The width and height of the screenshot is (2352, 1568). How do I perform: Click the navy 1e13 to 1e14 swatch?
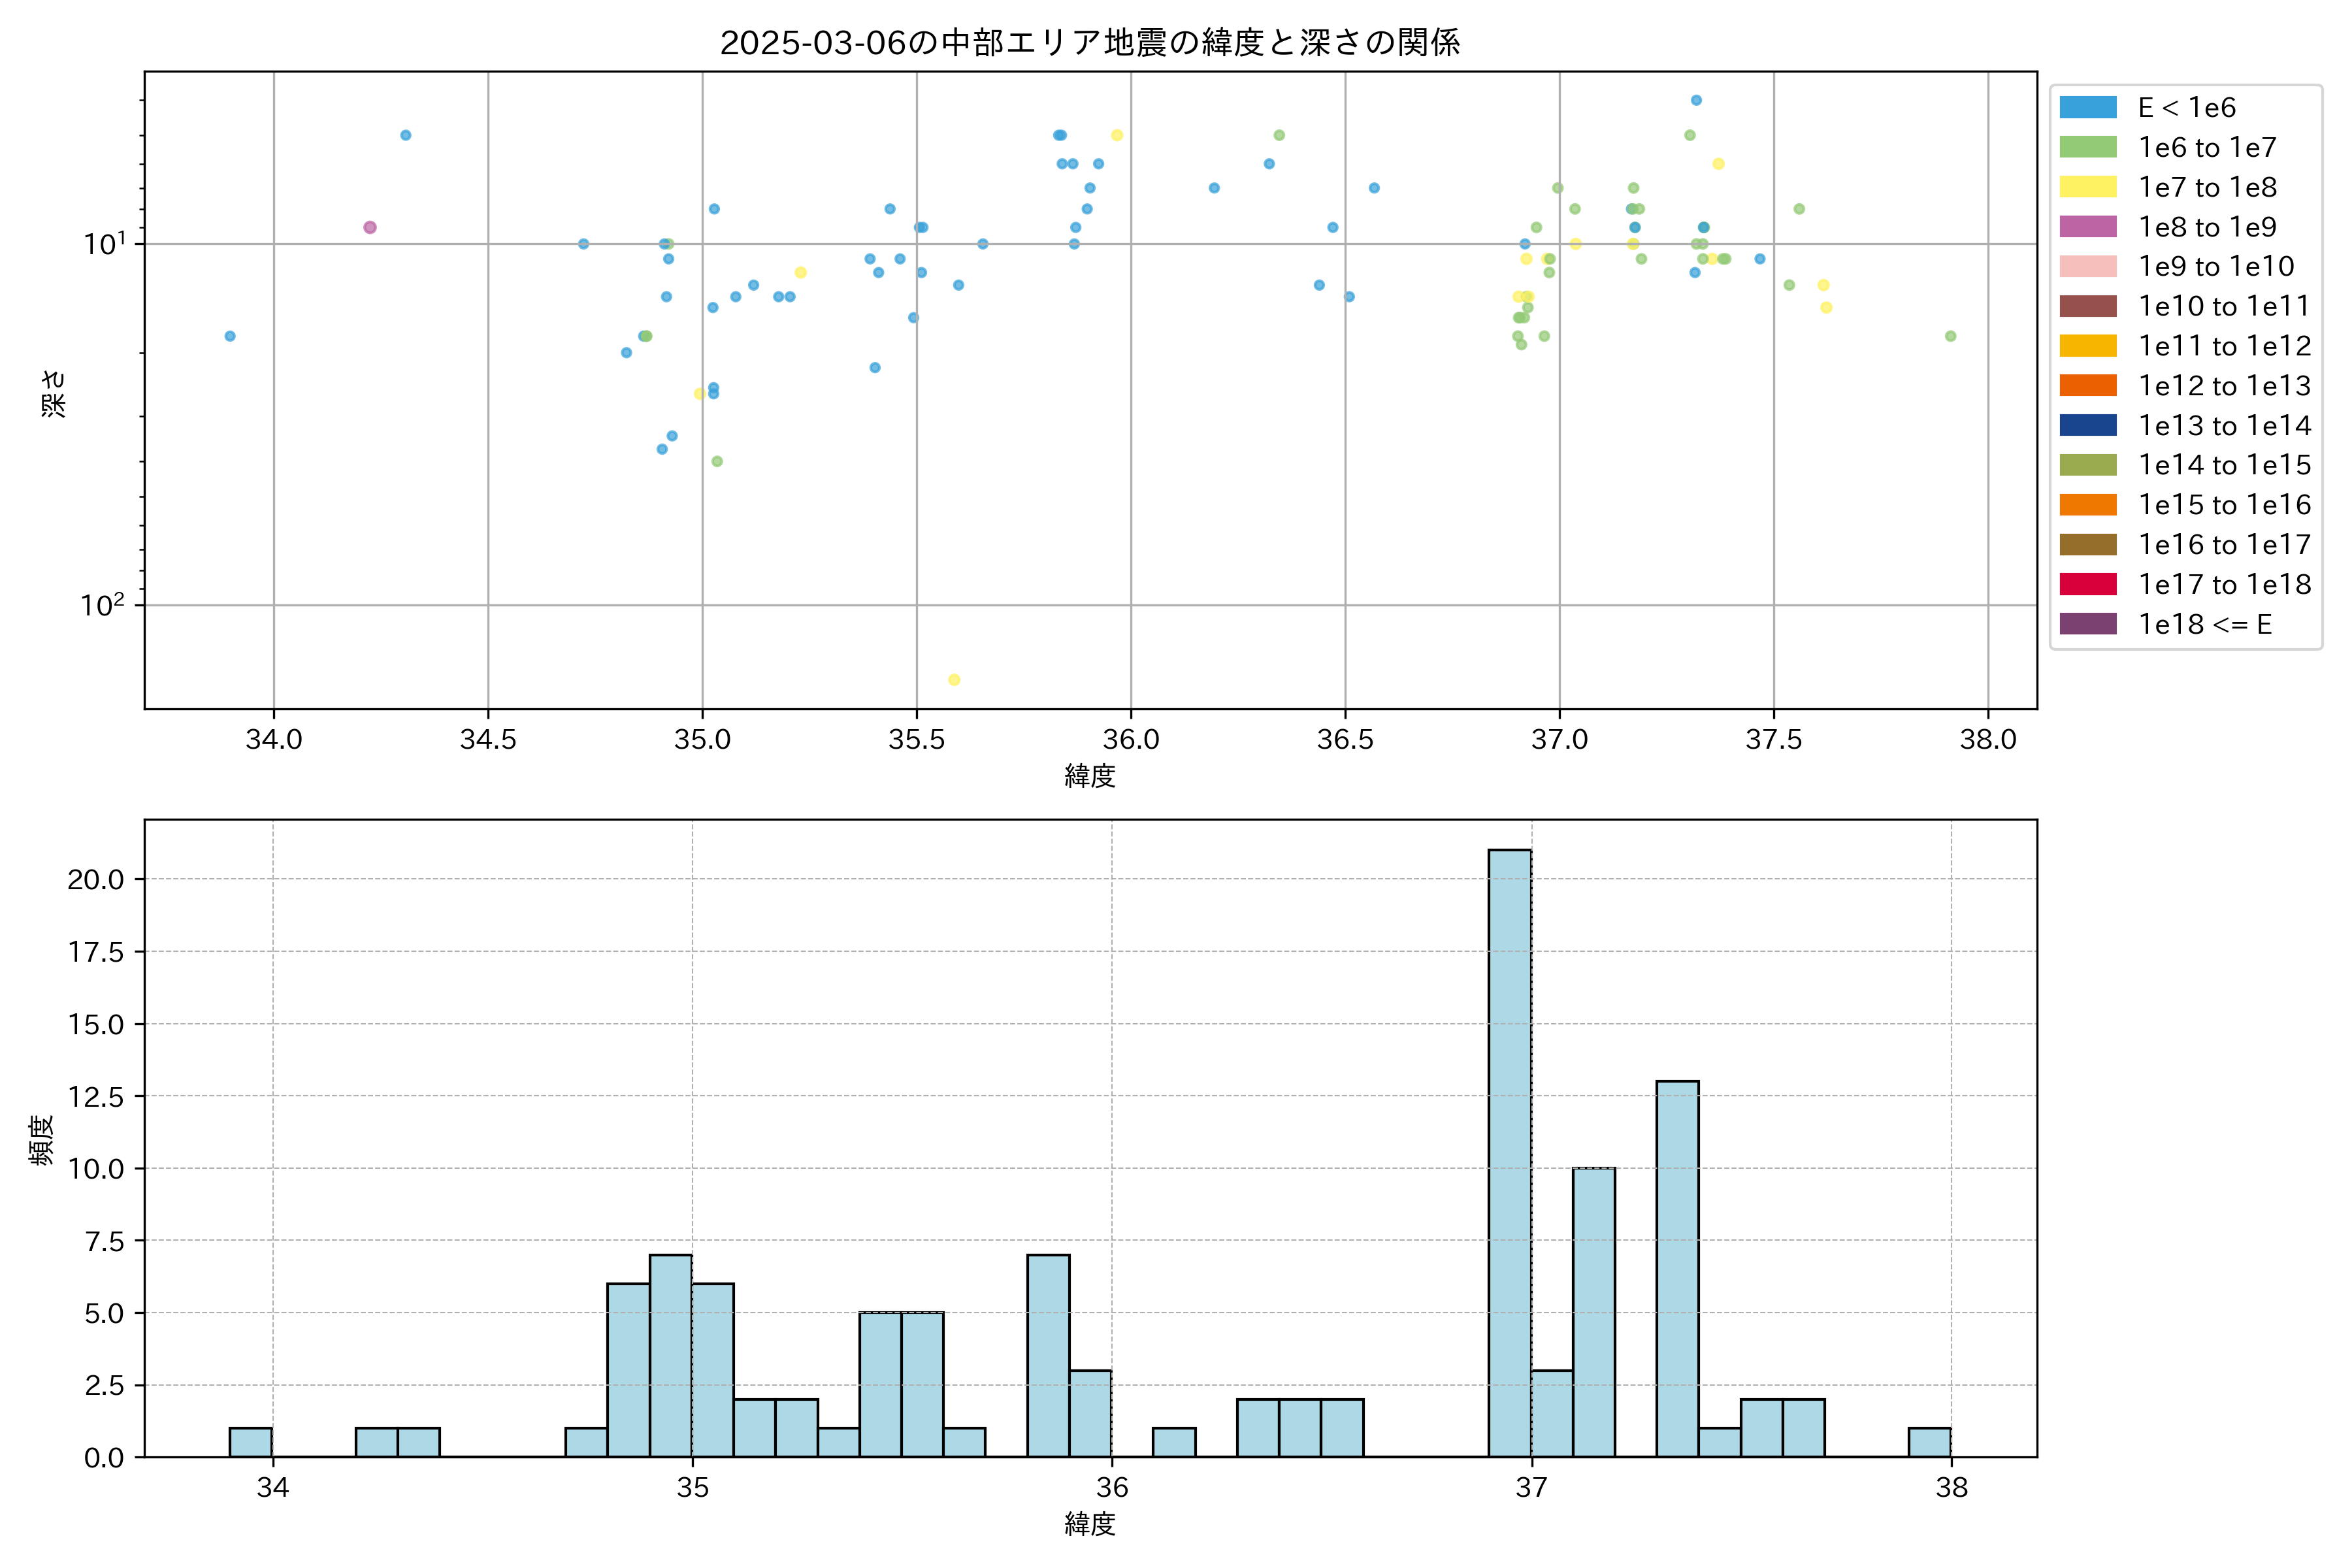(x=2087, y=425)
